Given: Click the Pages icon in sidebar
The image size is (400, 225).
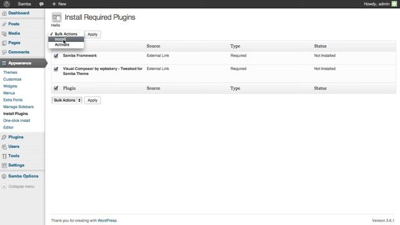Looking at the screenshot, I should 4,43.
